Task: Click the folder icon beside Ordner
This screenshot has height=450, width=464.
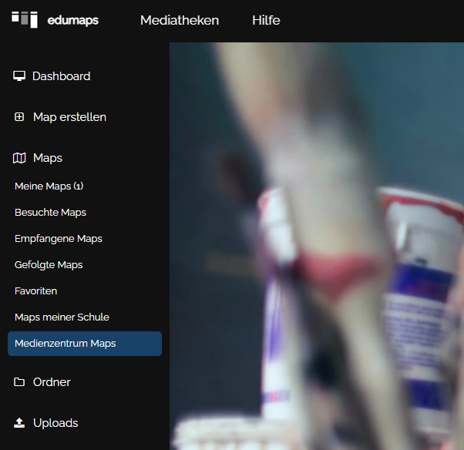Action: [x=19, y=382]
